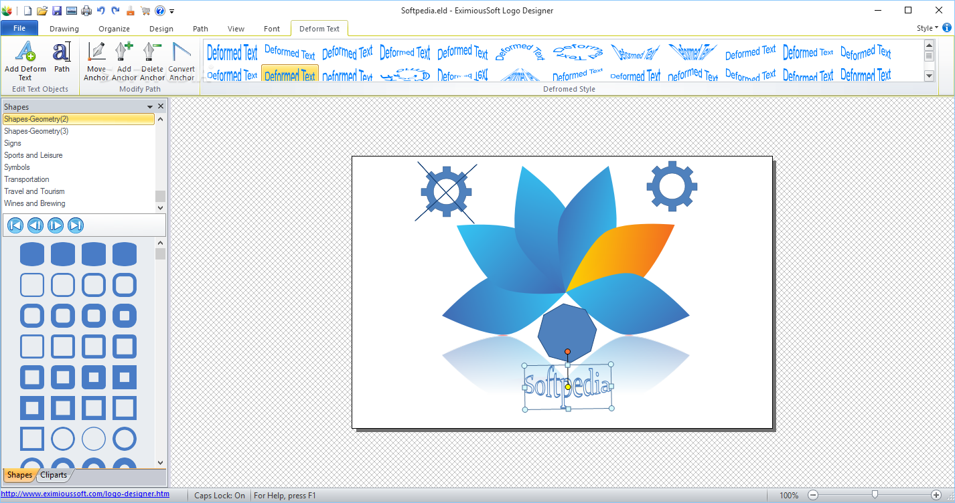The height and width of the screenshot is (503, 955).
Task: Choose Sports and Leisure category
Action: pyautogui.click(x=78, y=155)
